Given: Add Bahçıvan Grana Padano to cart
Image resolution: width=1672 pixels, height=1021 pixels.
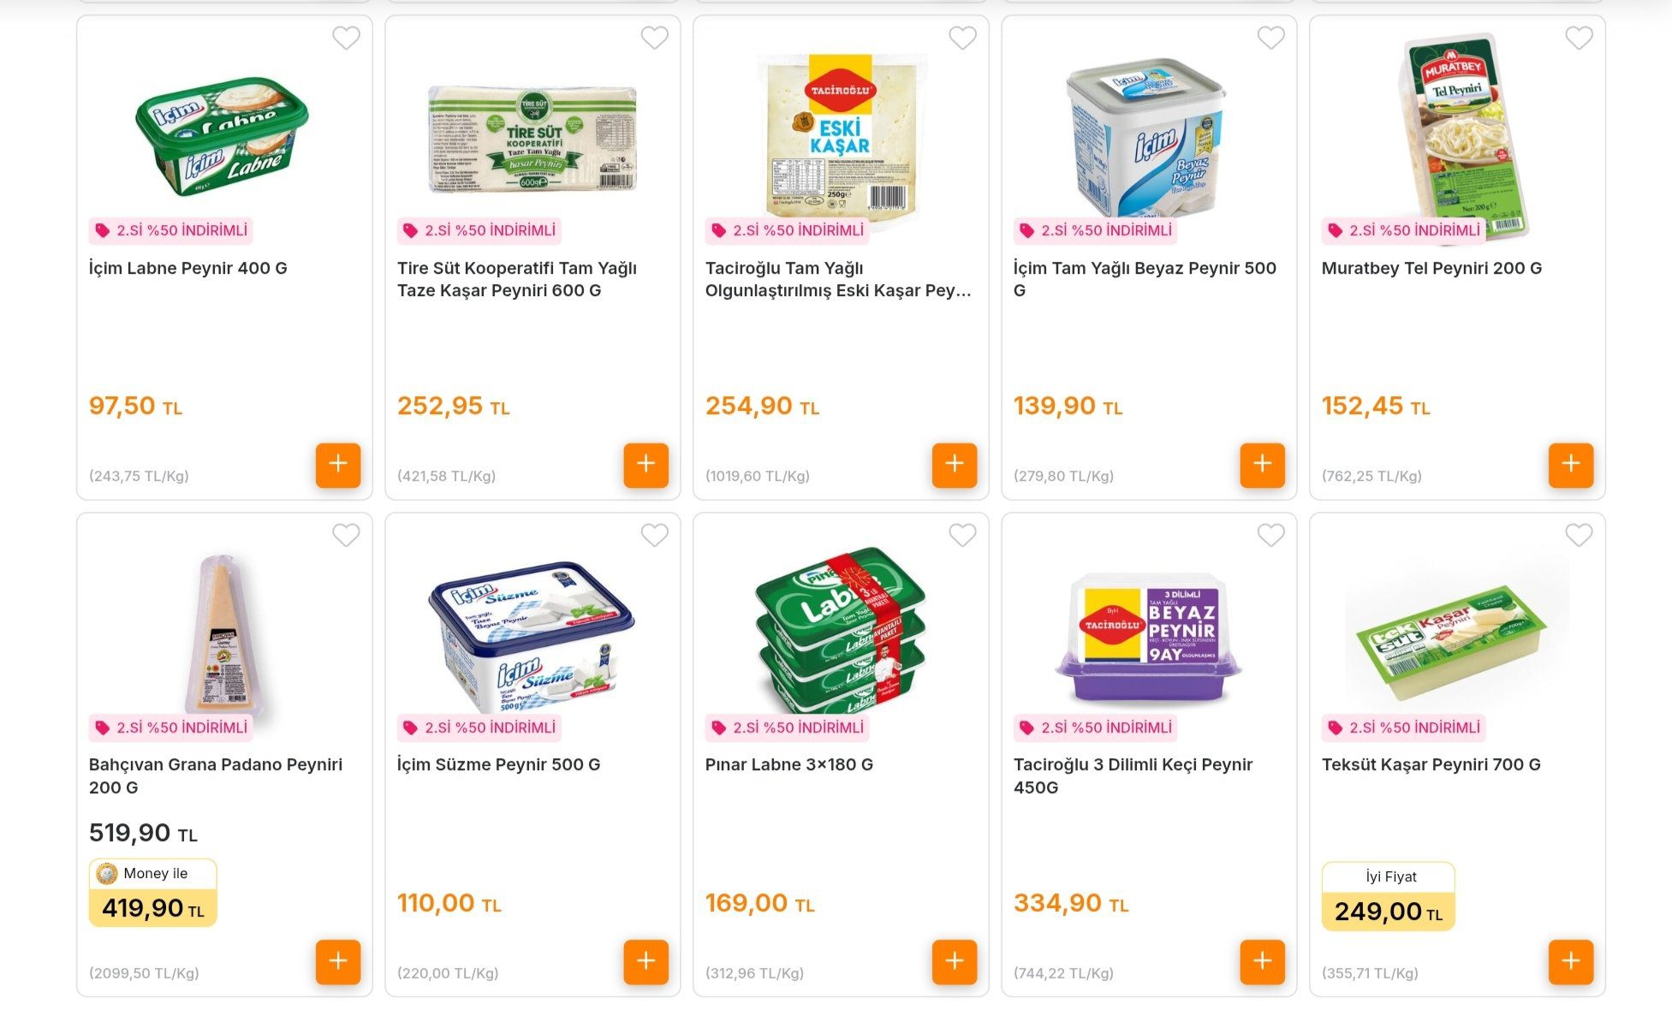Looking at the screenshot, I should coord(338,962).
